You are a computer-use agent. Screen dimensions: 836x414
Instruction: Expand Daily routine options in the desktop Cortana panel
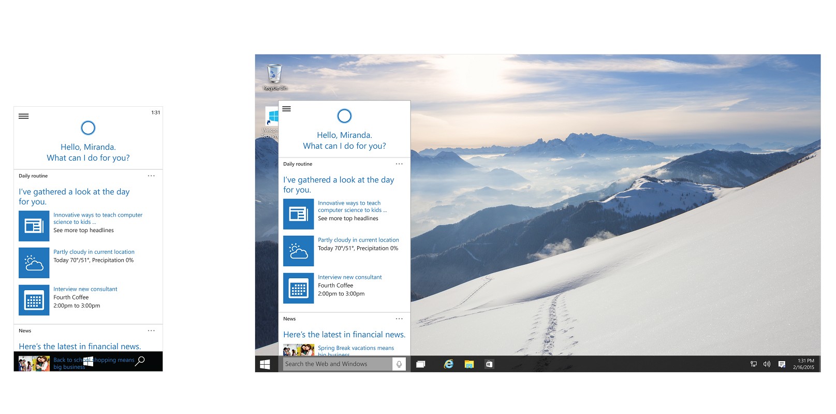tap(399, 164)
